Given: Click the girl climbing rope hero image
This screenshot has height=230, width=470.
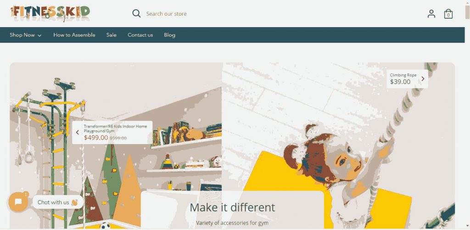Looking at the screenshot, I should [x=338, y=146].
